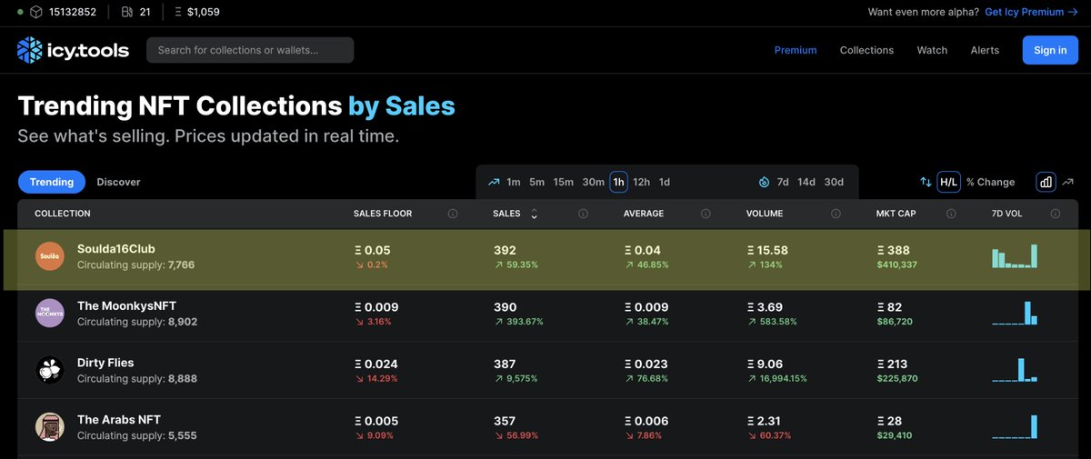Click the Sign in button
Screen dimensions: 1091x459
click(1050, 50)
